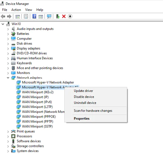Open the View menu
The image size is (163, 155).
[x=28, y=10]
